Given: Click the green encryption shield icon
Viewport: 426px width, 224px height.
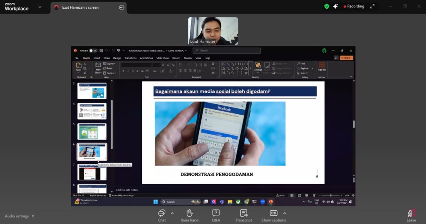Looking at the screenshot, I should (327, 6).
